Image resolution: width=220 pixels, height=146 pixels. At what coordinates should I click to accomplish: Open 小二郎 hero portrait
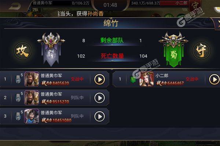tap(146, 79)
